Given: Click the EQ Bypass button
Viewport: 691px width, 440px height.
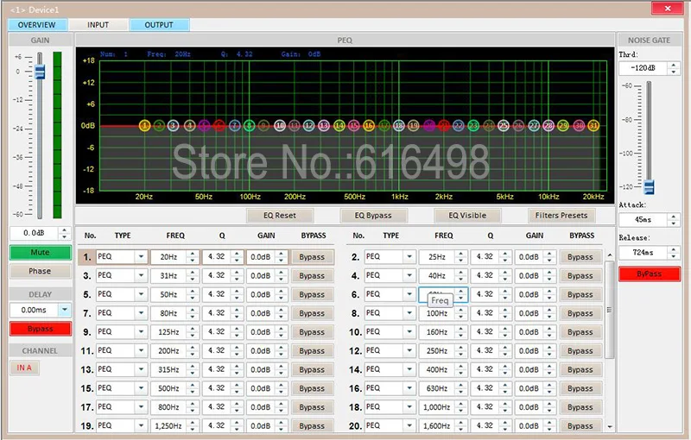Looking at the screenshot, I should (x=373, y=216).
